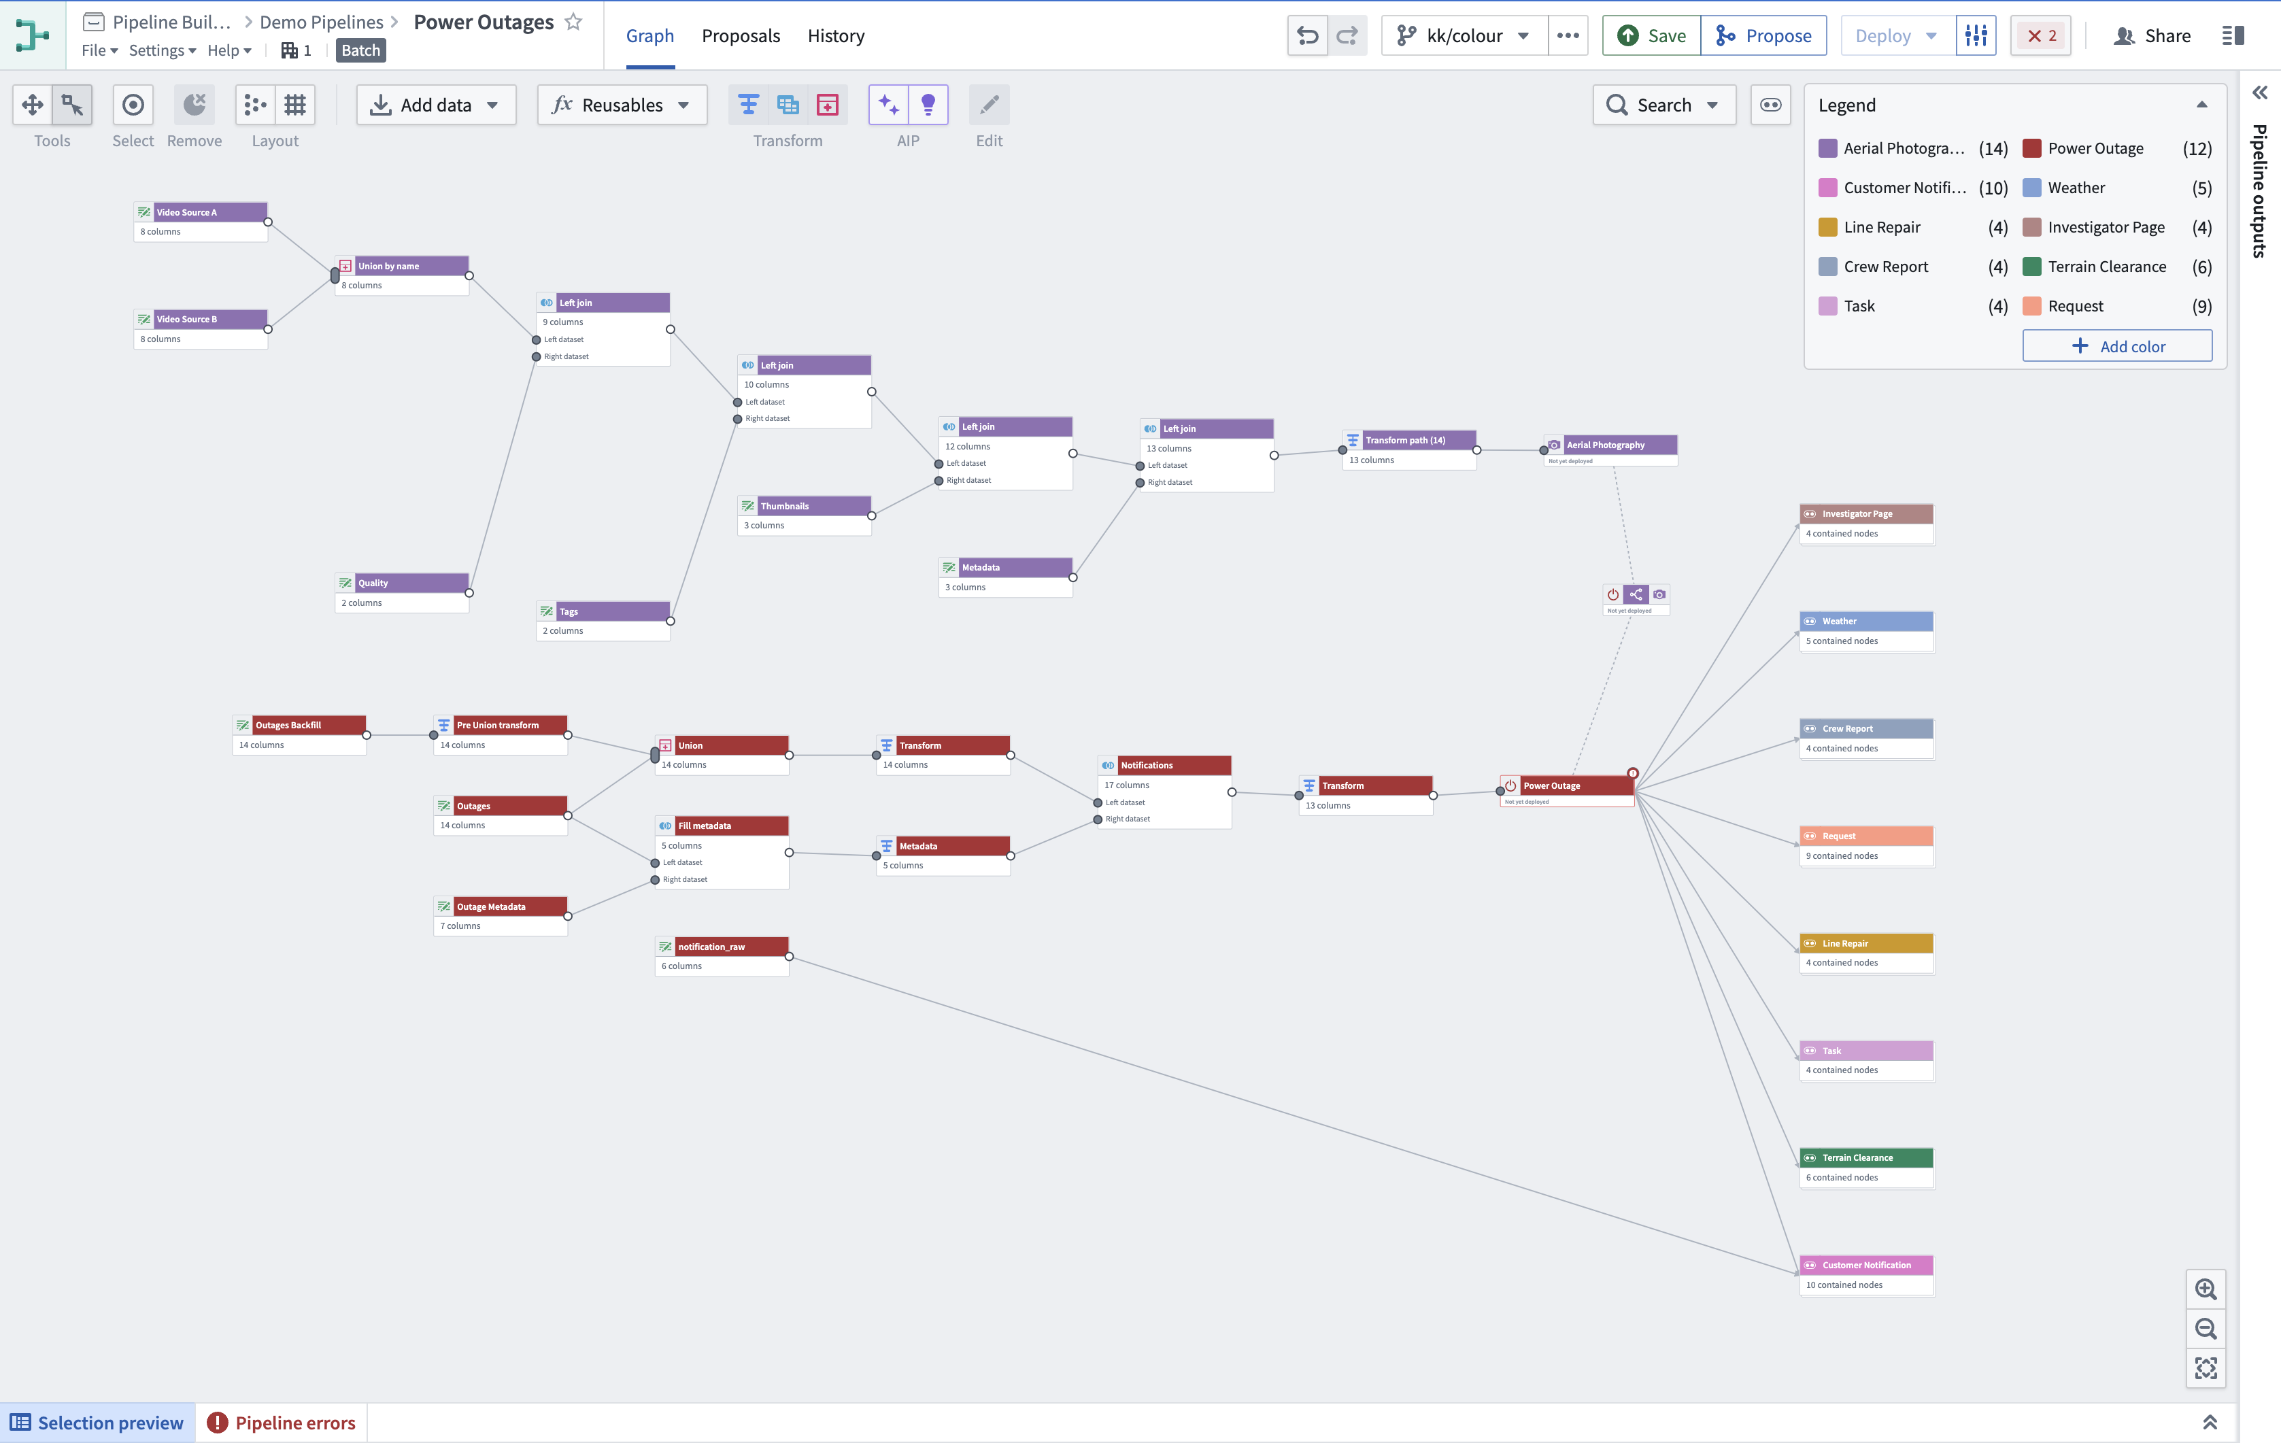Switch to the Graph tab

pyautogui.click(x=650, y=36)
